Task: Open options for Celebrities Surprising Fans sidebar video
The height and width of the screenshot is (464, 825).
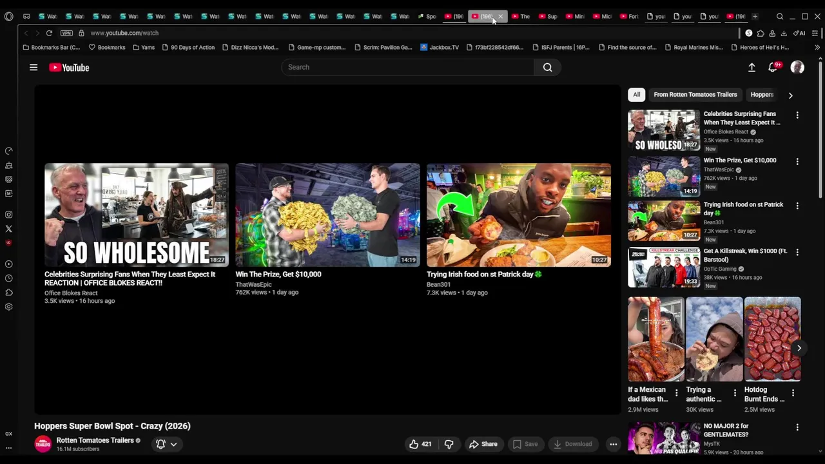Action: pyautogui.click(x=797, y=115)
